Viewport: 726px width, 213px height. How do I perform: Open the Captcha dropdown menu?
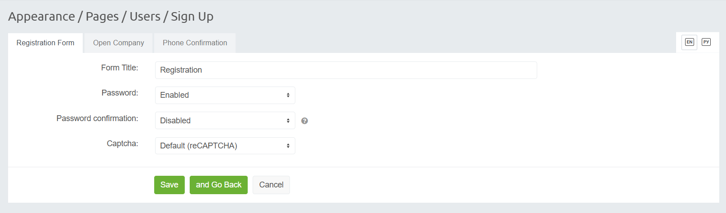click(225, 146)
